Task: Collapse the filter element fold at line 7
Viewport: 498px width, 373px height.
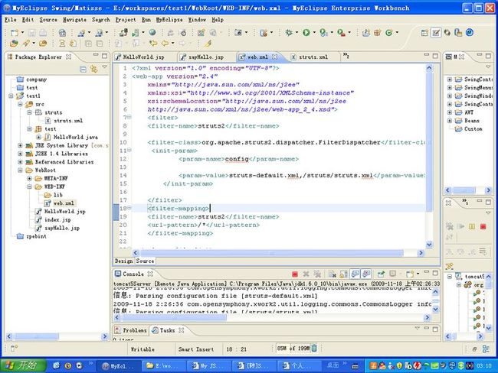Action: coord(129,118)
